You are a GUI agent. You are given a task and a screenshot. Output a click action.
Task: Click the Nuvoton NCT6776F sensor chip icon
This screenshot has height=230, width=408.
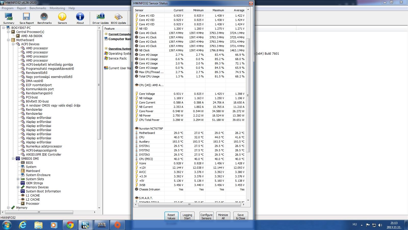click(137, 129)
